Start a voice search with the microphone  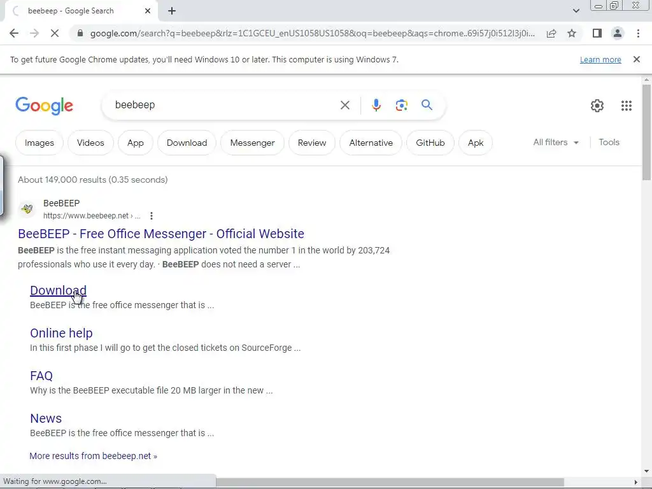(x=376, y=105)
